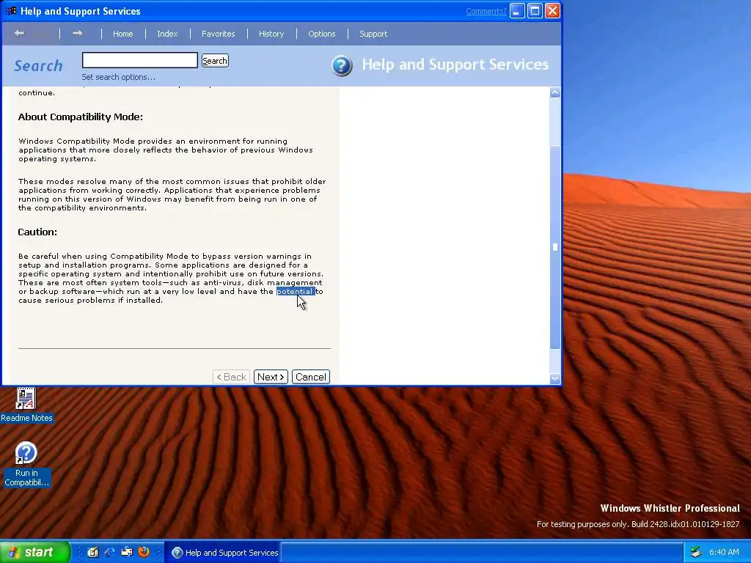Click the highlighted word potential
This screenshot has height=563, width=751.
[295, 292]
